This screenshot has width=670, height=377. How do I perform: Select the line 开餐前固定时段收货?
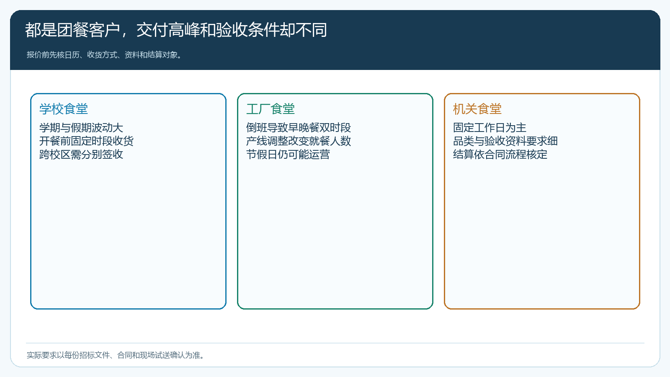[x=86, y=141]
